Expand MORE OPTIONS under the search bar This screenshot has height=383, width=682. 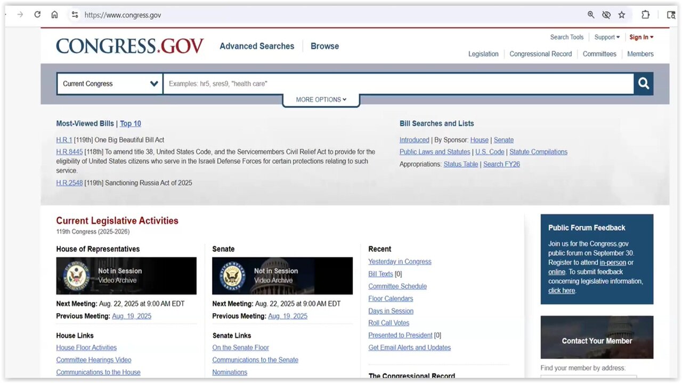point(321,99)
